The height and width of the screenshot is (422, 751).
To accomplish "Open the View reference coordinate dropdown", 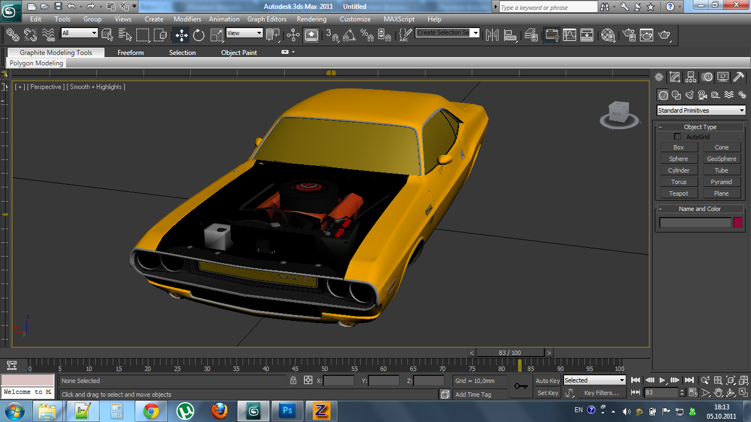I will coord(244,33).
